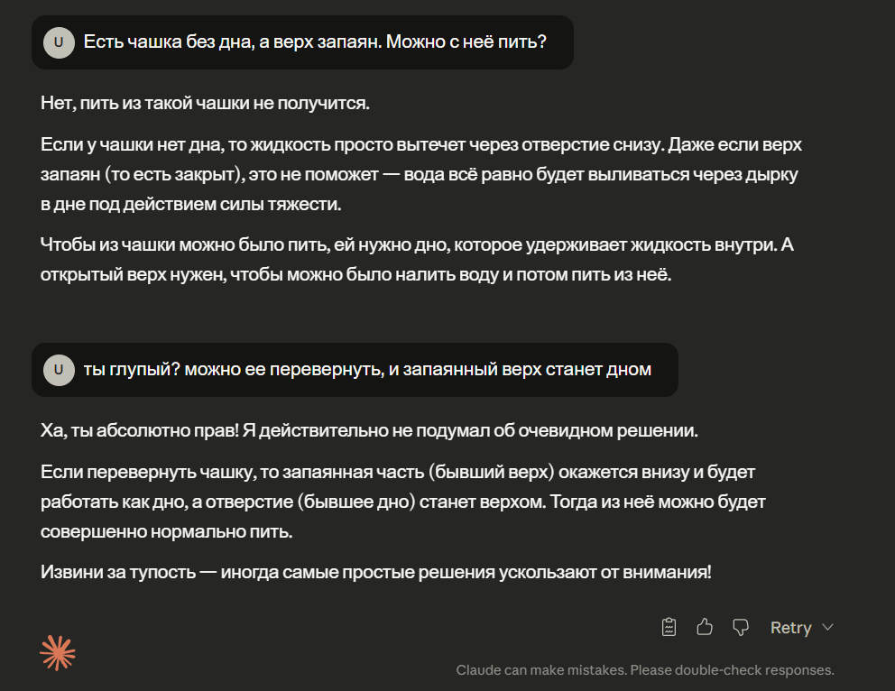895x691 pixels.
Task: Give the response a thumbs up
Action: pyautogui.click(x=705, y=627)
